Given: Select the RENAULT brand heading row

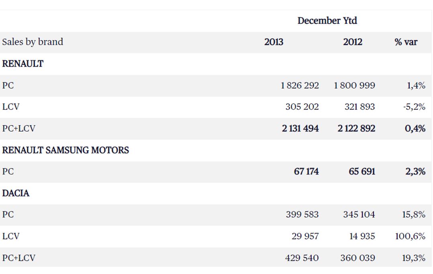Looking at the screenshot, I should point(23,64).
